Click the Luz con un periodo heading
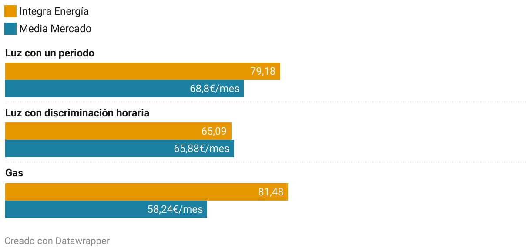Viewport: 531px width, 251px height. tap(50, 53)
